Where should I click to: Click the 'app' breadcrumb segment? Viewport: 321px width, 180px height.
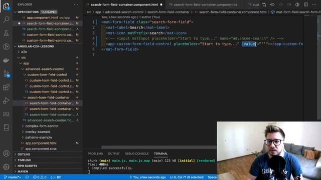(x=98, y=12)
